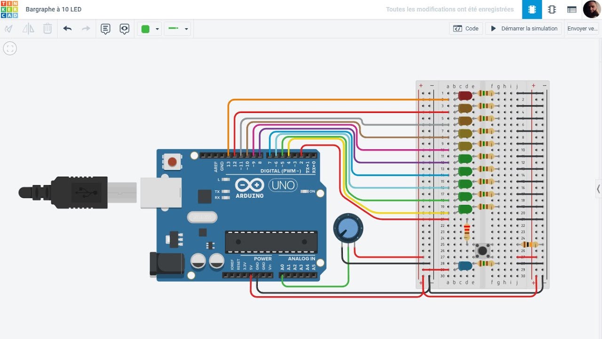Open the component list view
This screenshot has width=602, height=339.
click(571, 9)
